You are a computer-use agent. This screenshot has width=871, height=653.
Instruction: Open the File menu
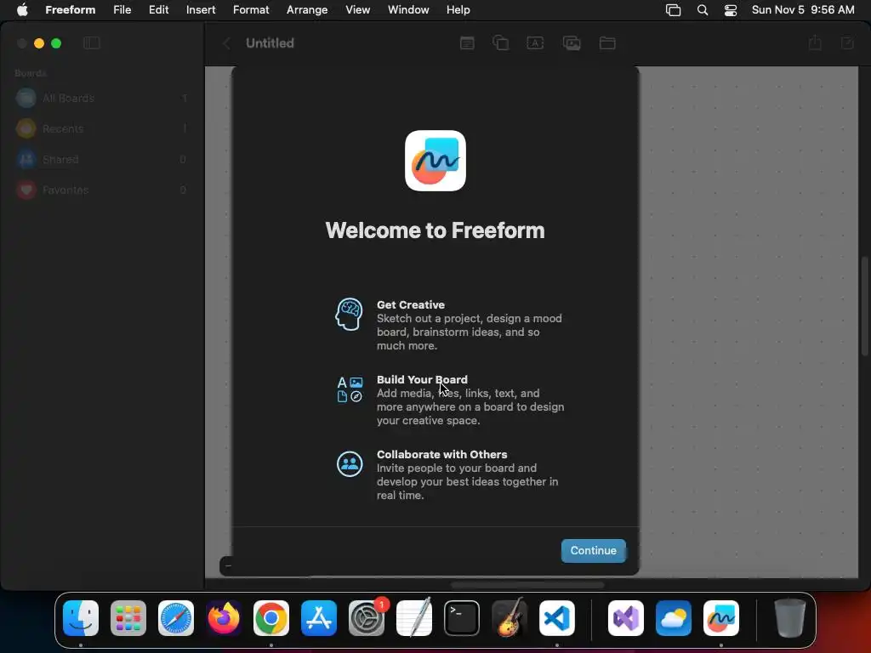click(x=122, y=9)
